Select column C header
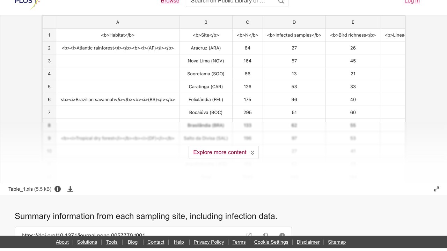Screen dimensions: 447x251 point(248,22)
